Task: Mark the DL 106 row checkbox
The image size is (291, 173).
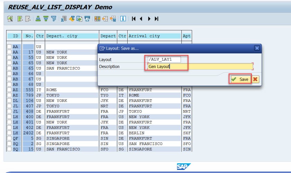Action: pyautogui.click(x=9, y=100)
